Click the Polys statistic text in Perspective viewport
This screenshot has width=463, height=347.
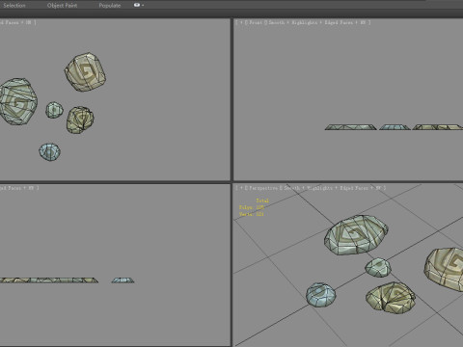coord(252,207)
